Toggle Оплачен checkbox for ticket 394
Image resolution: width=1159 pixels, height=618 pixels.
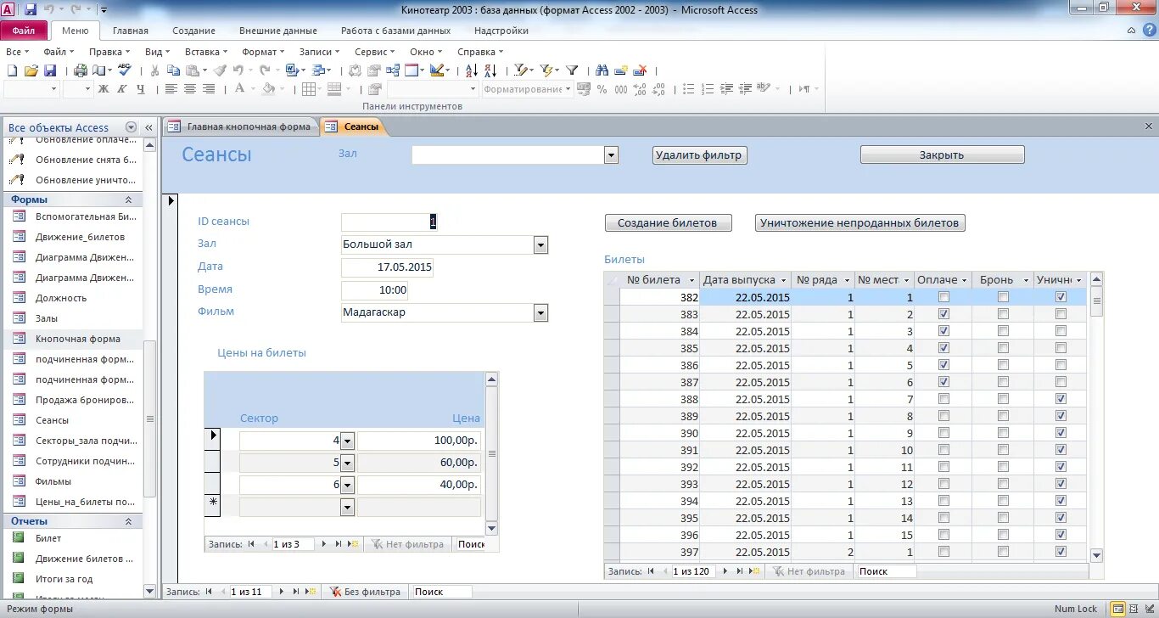[943, 501]
